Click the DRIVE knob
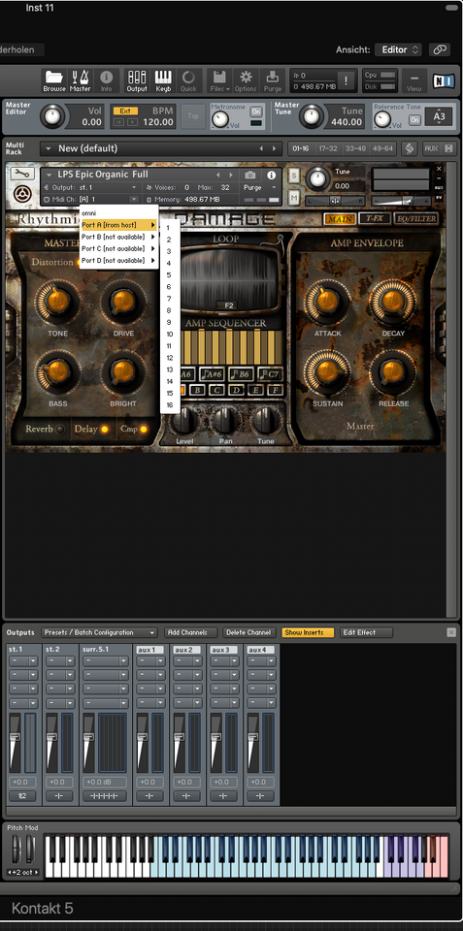The image size is (463, 931). tap(123, 302)
